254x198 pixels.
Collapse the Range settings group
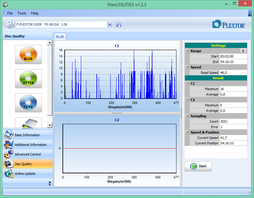pos(187,51)
